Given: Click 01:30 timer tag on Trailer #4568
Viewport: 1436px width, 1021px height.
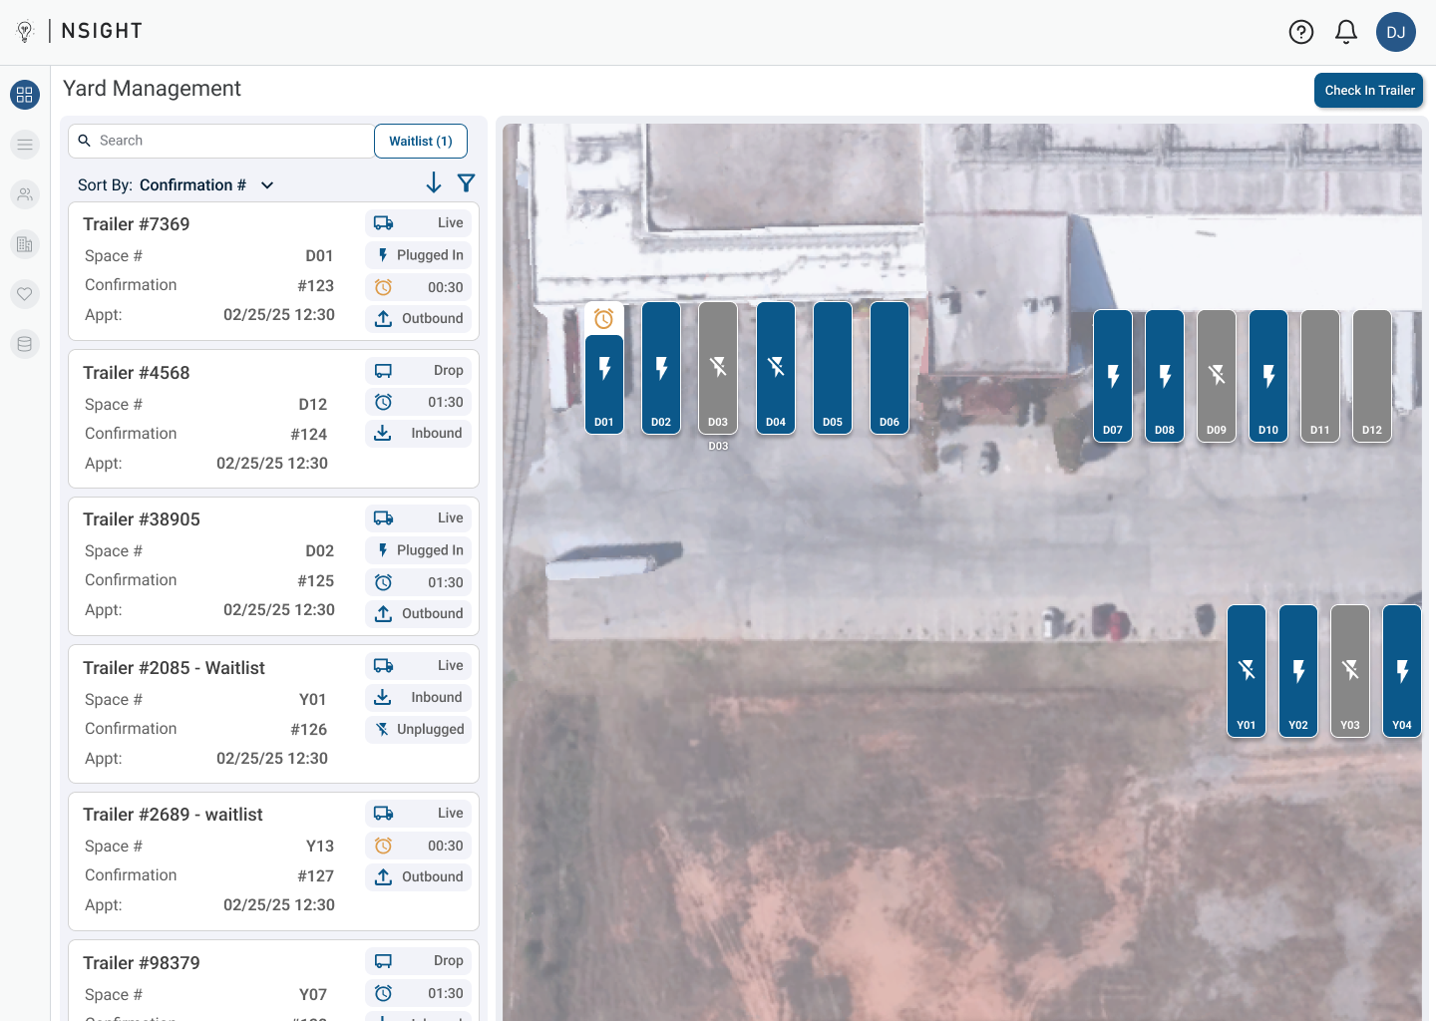Looking at the screenshot, I should 419,403.
